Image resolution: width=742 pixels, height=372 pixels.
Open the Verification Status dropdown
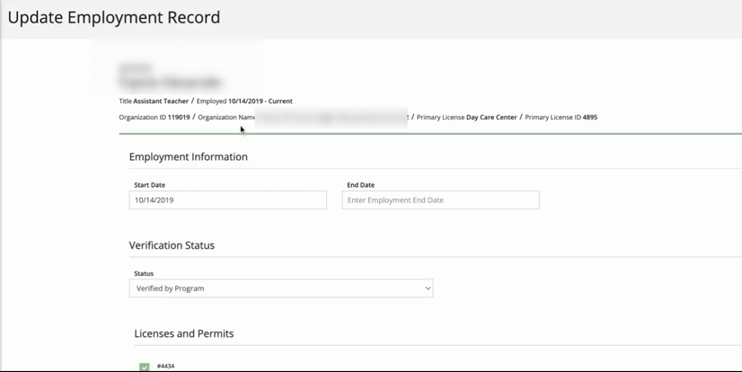pyautogui.click(x=280, y=288)
